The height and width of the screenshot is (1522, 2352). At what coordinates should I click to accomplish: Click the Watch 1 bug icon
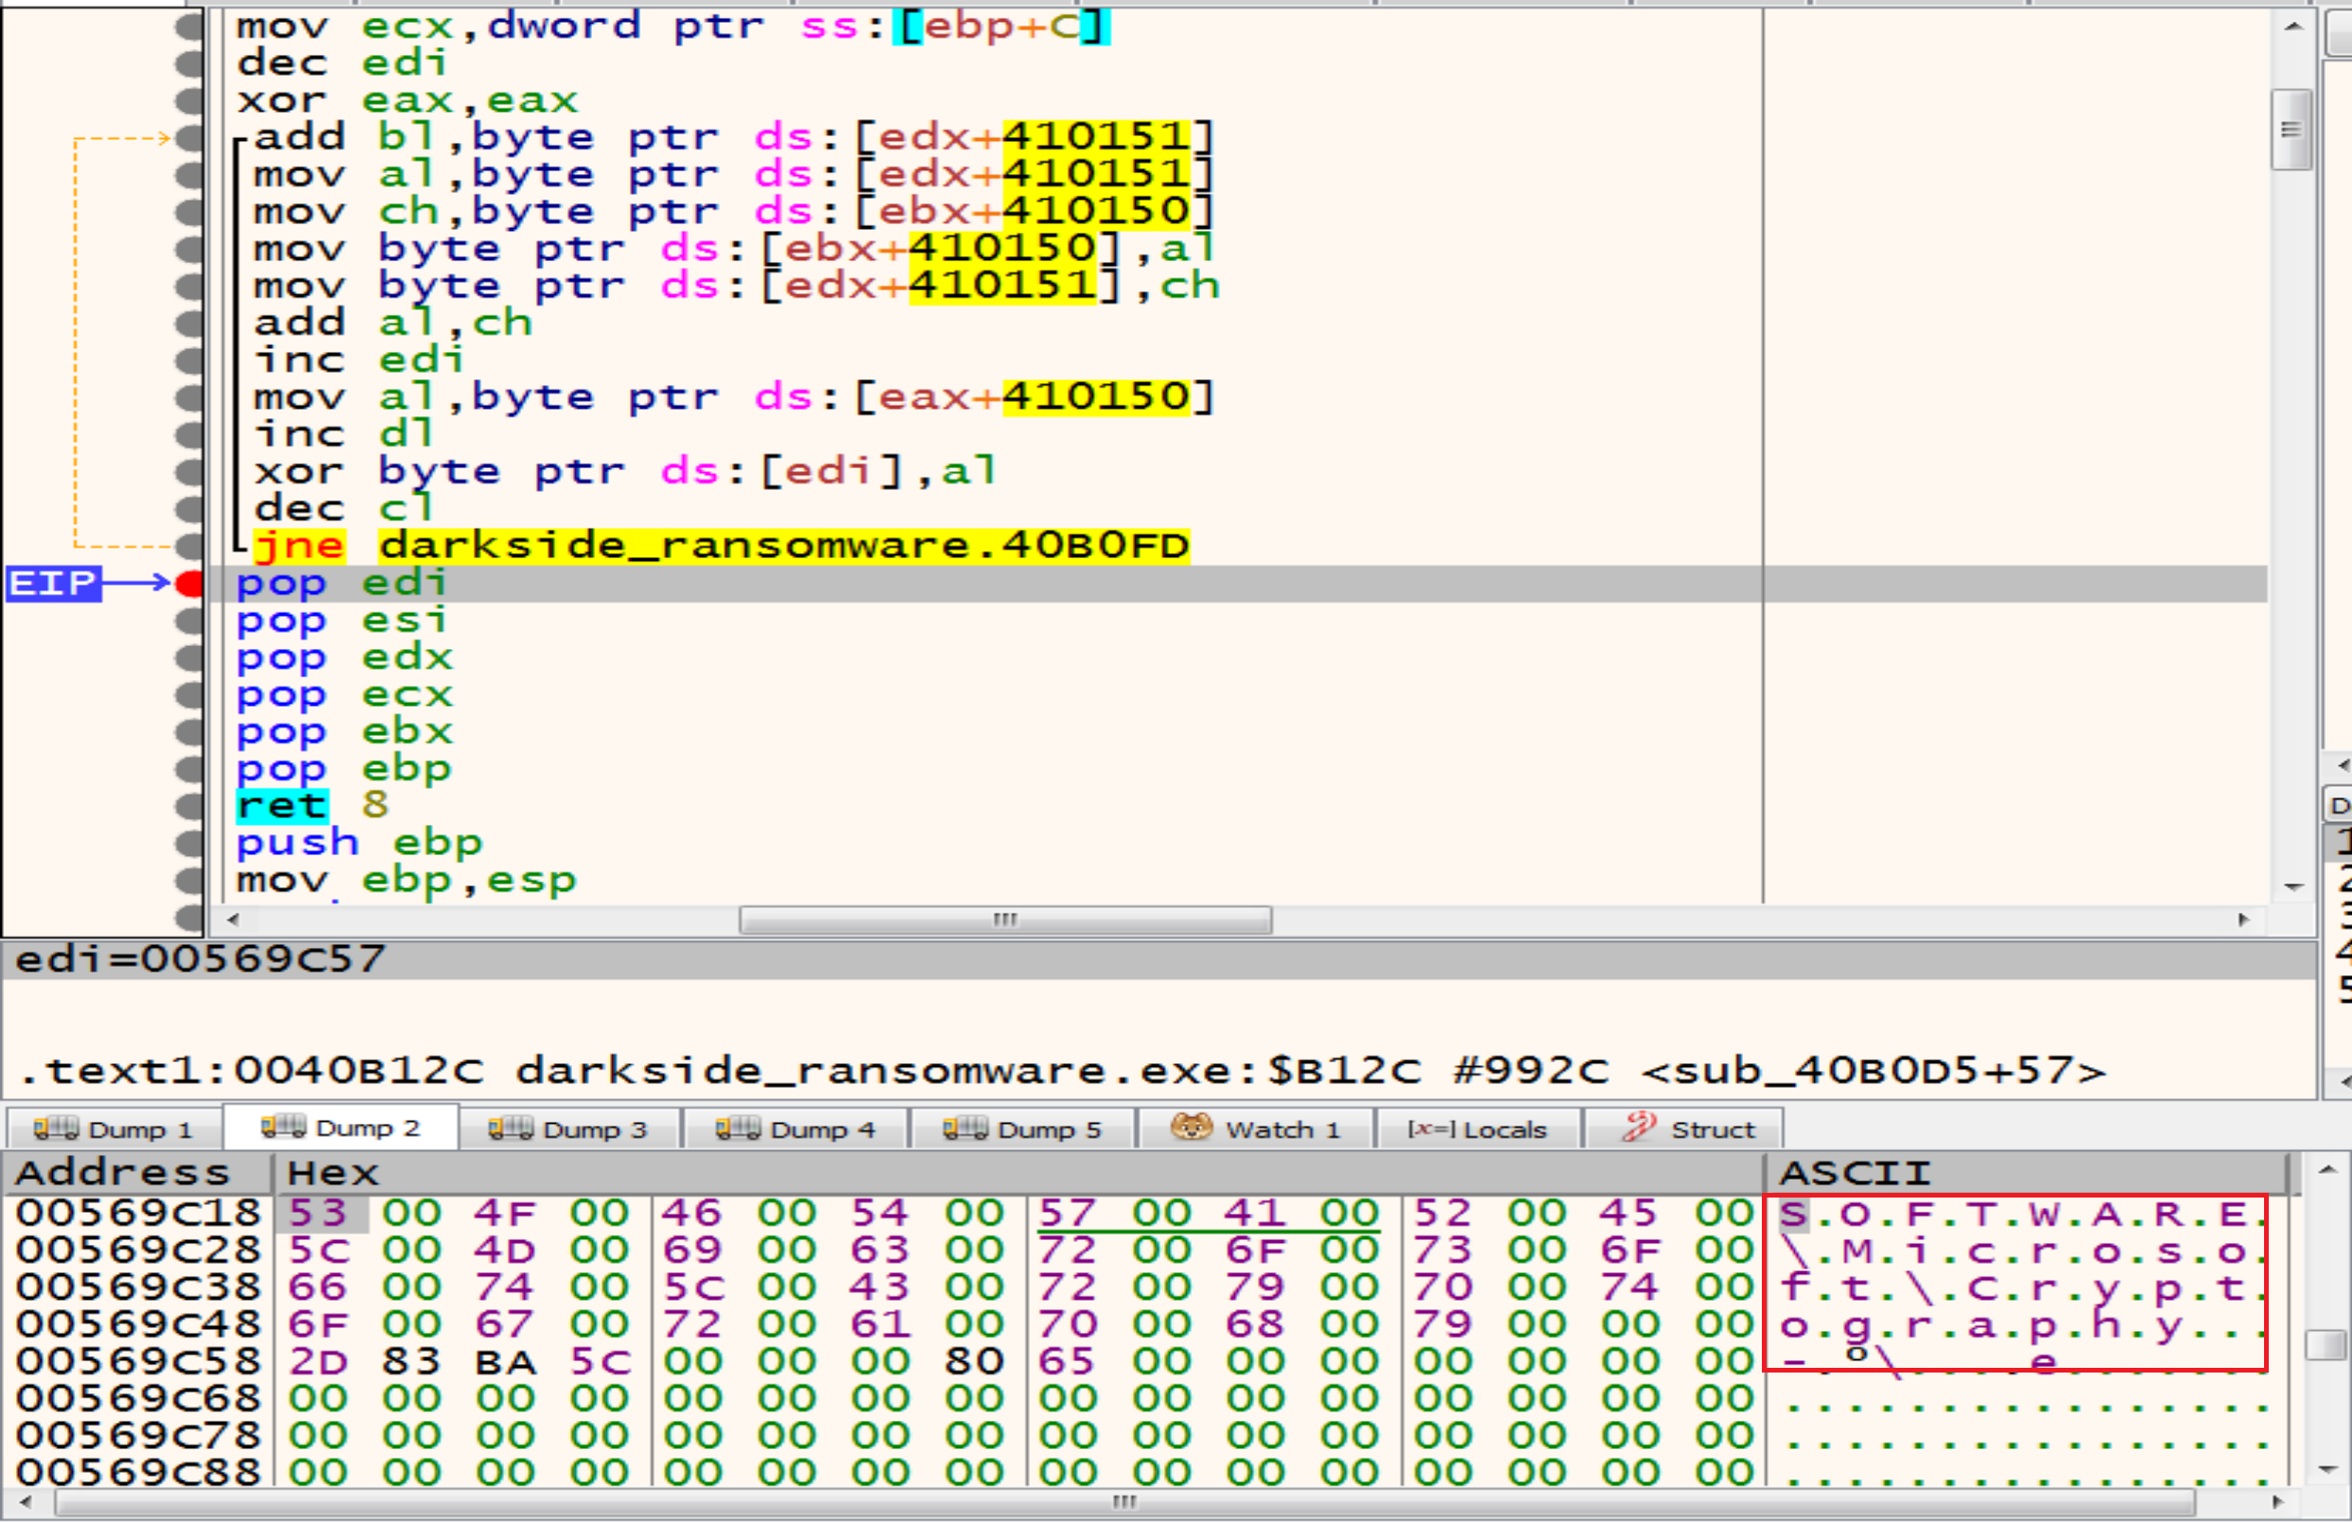point(1192,1128)
